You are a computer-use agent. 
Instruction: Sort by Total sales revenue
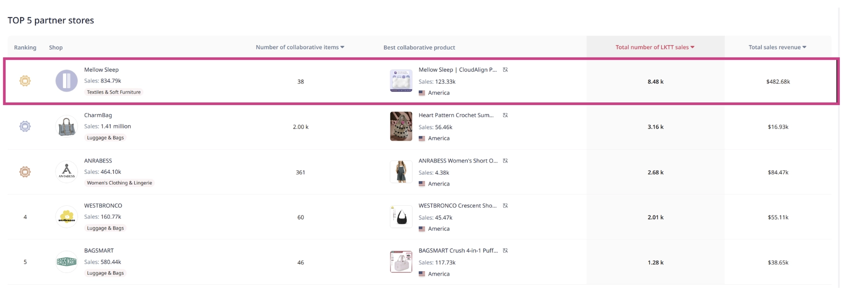pyautogui.click(x=777, y=47)
